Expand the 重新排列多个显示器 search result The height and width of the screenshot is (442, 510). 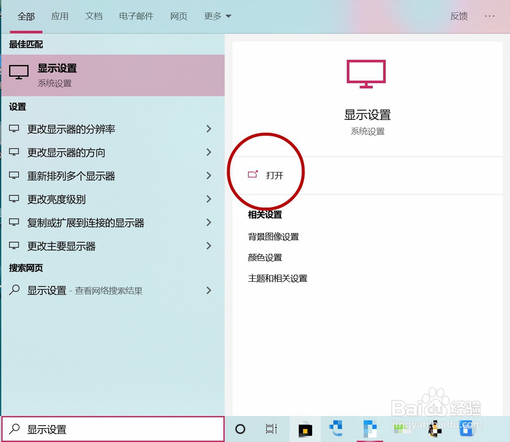click(x=209, y=176)
